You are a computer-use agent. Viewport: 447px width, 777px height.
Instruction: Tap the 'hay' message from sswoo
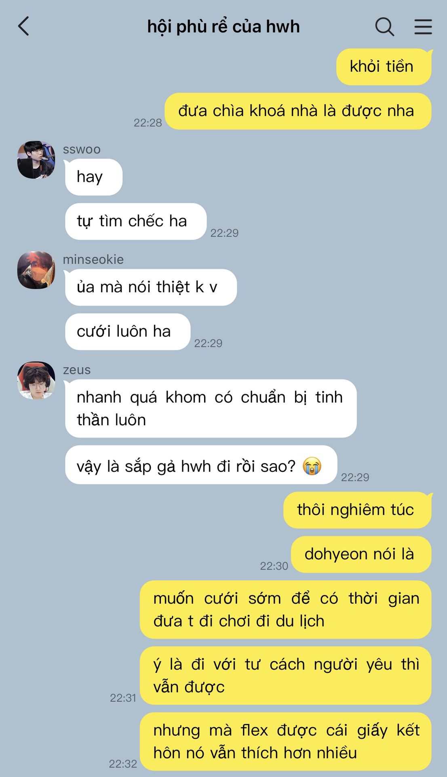click(94, 177)
